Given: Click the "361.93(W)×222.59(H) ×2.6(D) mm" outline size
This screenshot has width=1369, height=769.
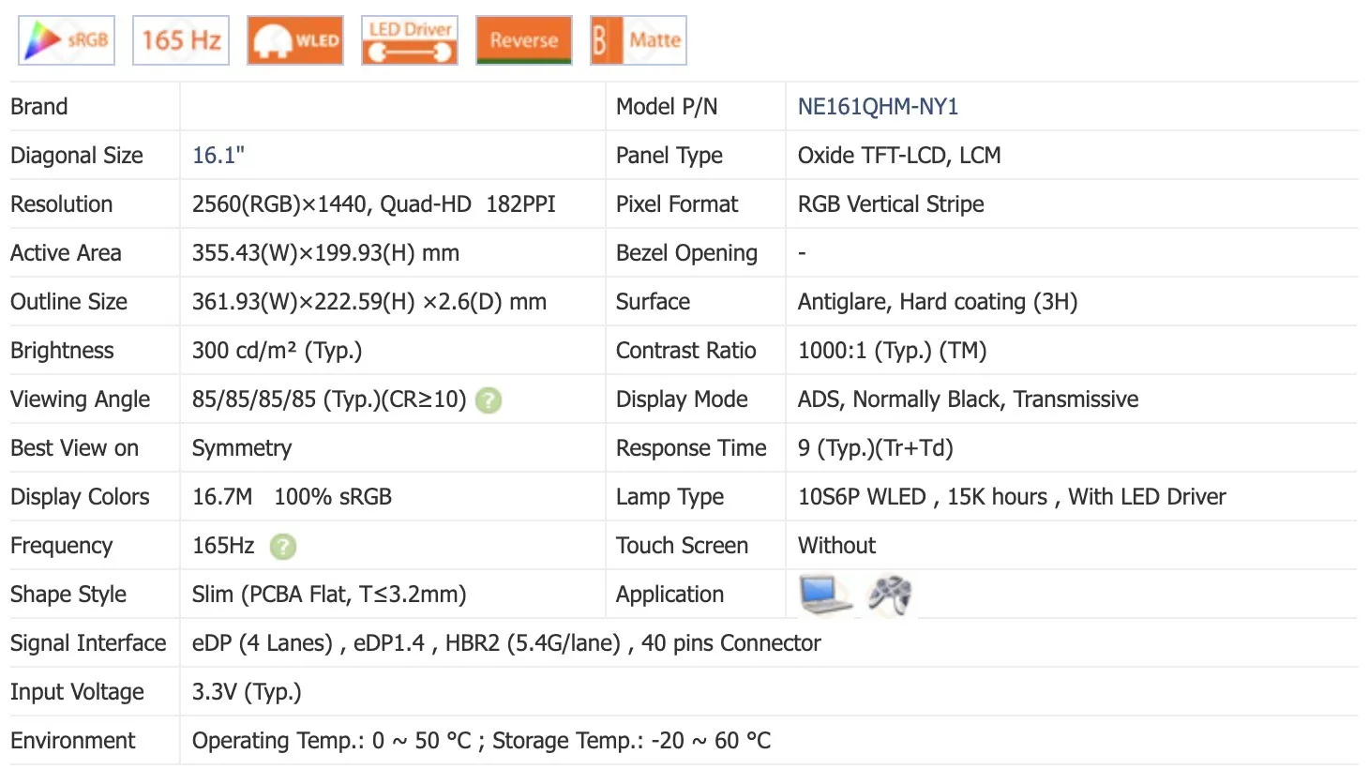Looking at the screenshot, I should coord(369,302).
